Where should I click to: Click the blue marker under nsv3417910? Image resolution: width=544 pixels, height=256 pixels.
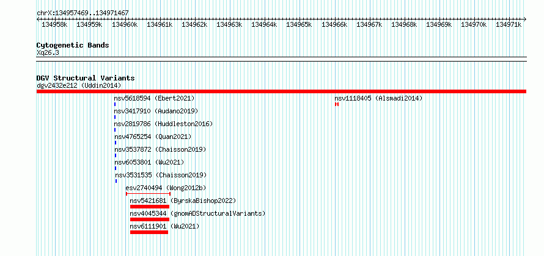(115, 117)
